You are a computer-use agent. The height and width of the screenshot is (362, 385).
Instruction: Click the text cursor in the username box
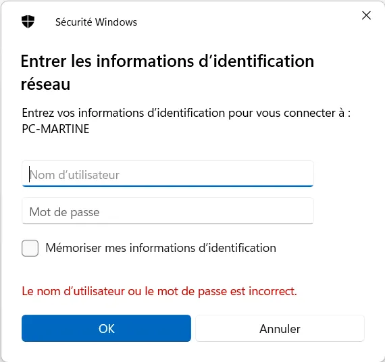click(30, 174)
